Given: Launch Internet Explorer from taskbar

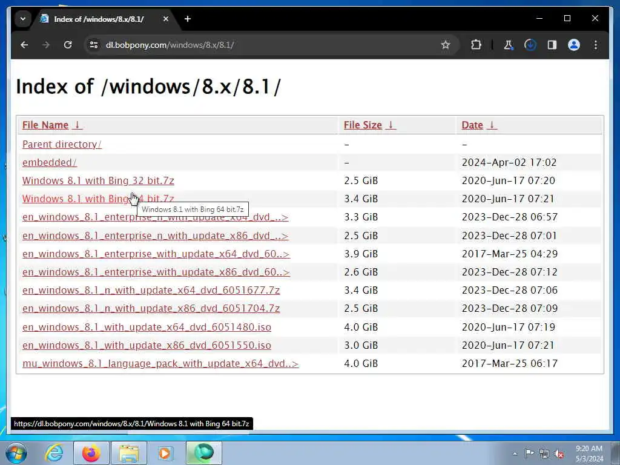Looking at the screenshot, I should pos(54,453).
